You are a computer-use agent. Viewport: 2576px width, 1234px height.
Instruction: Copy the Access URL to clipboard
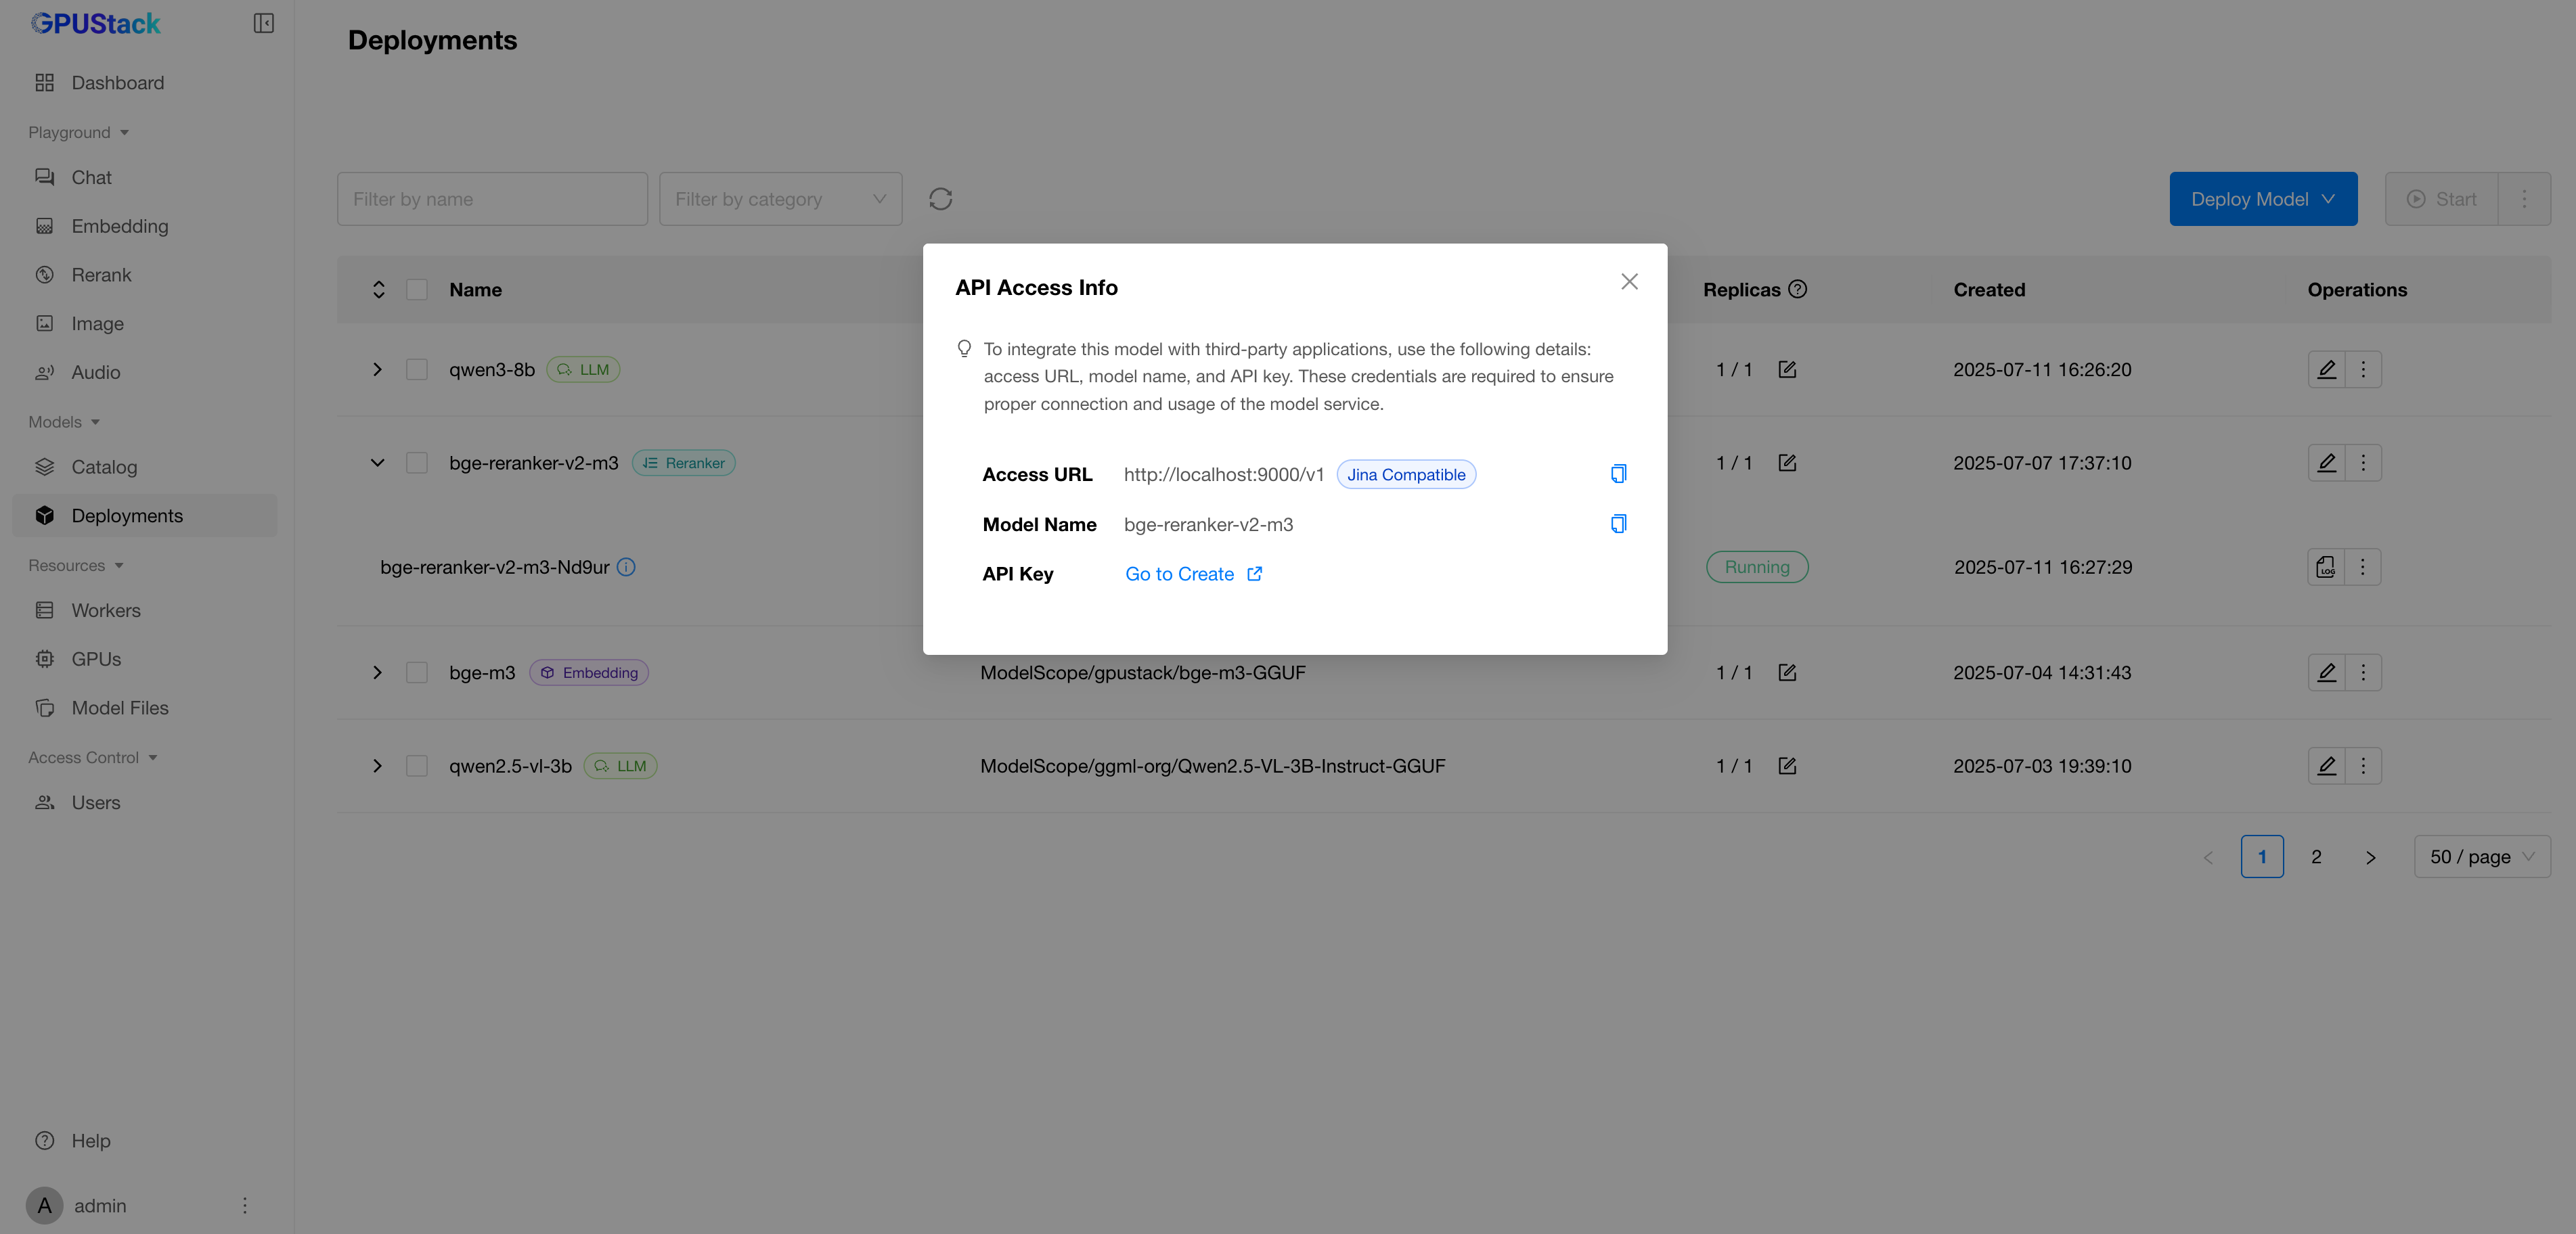1618,474
